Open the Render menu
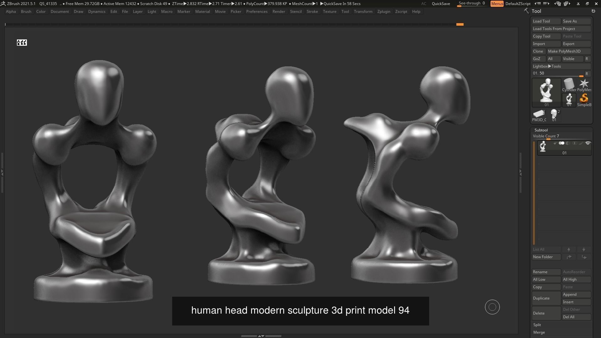The height and width of the screenshot is (338, 601). tap(279, 12)
